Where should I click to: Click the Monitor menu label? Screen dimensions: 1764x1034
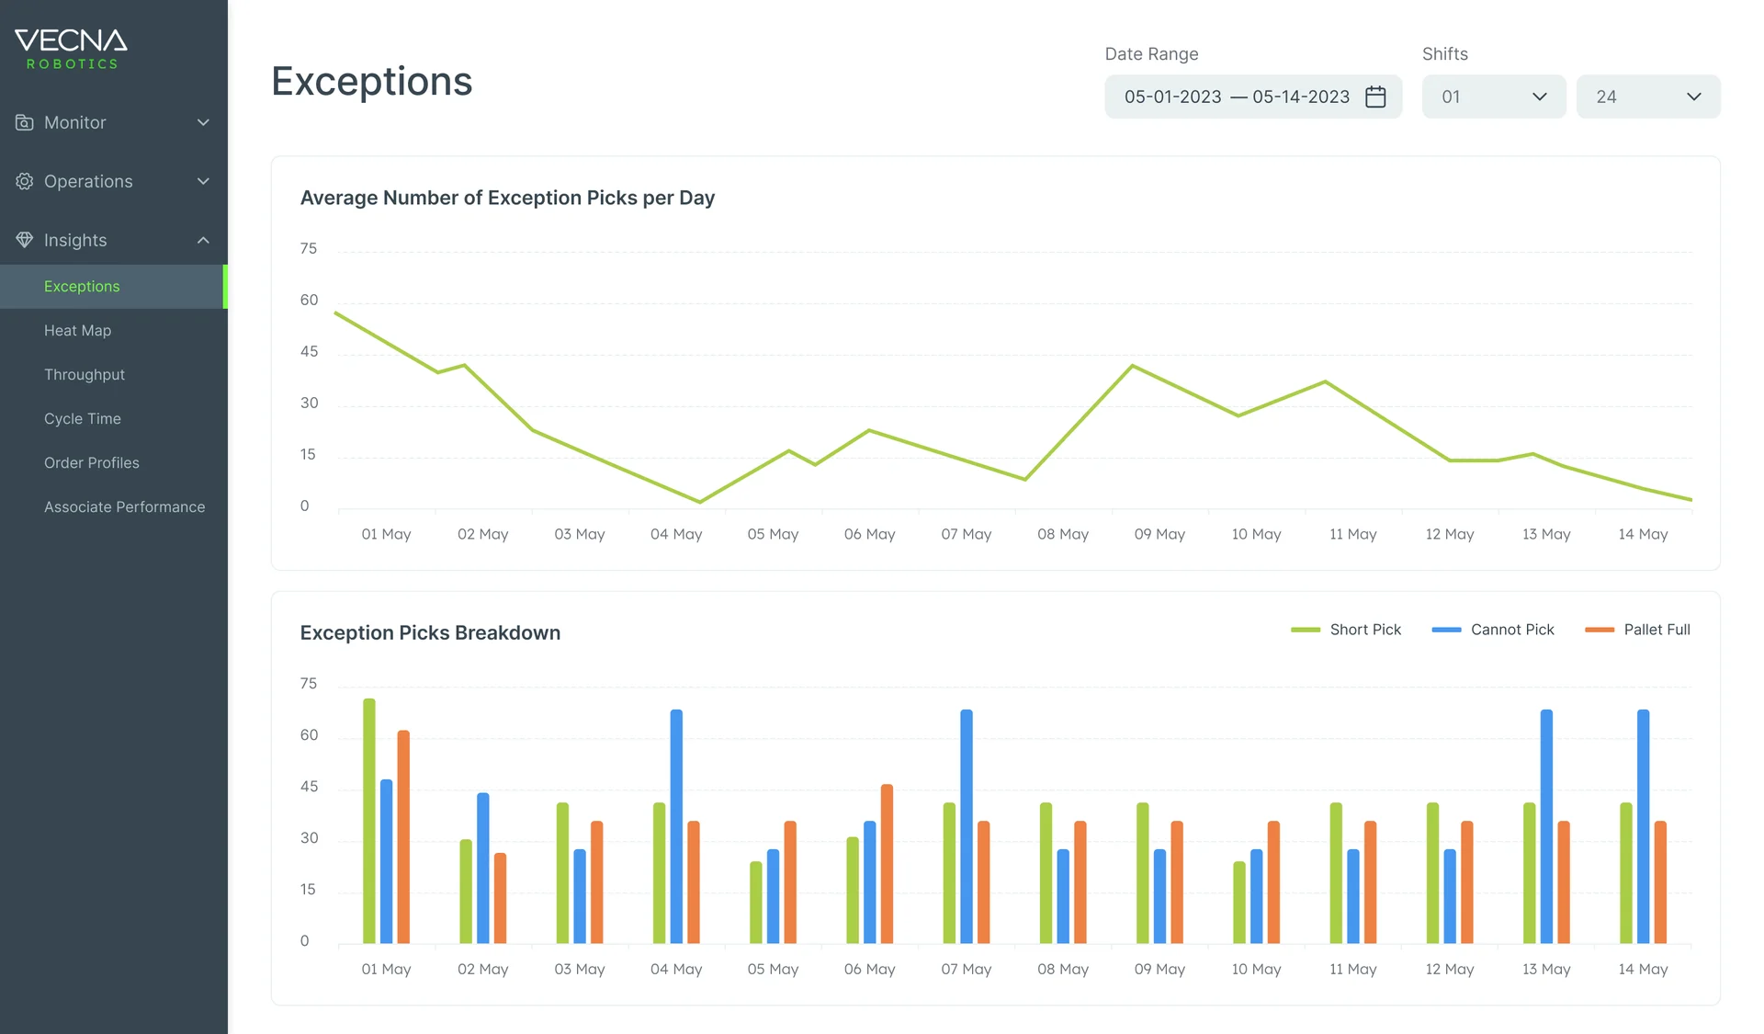75,122
